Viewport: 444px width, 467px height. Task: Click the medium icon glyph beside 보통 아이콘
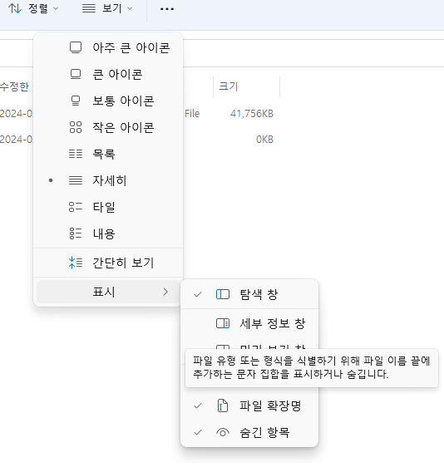(76, 101)
